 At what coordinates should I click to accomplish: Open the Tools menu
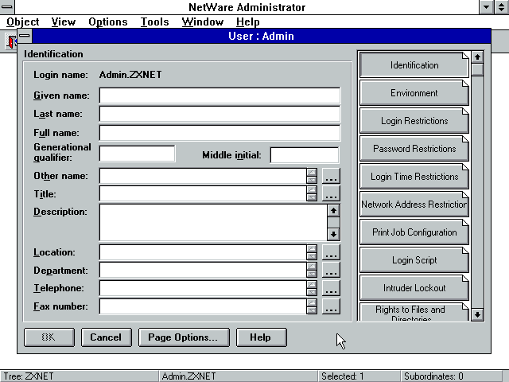154,21
